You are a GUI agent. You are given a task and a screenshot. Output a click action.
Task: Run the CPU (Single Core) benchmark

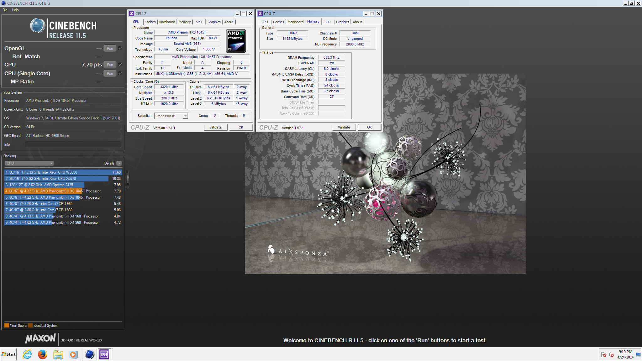click(110, 73)
